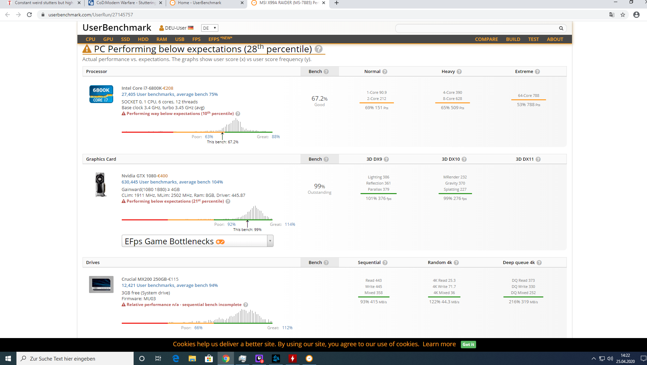Viewport: 647px width, 365px height.
Task: Open File Explorer from the taskbar
Action: (192, 359)
